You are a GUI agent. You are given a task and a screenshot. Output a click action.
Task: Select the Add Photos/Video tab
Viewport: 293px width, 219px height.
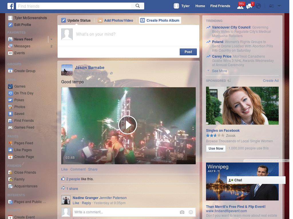(x=116, y=20)
